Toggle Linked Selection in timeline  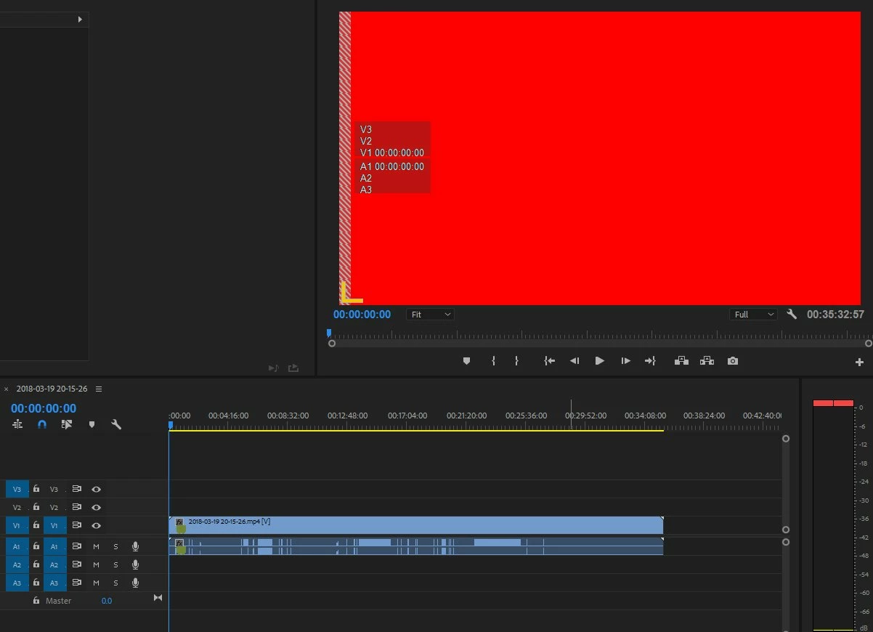click(67, 424)
